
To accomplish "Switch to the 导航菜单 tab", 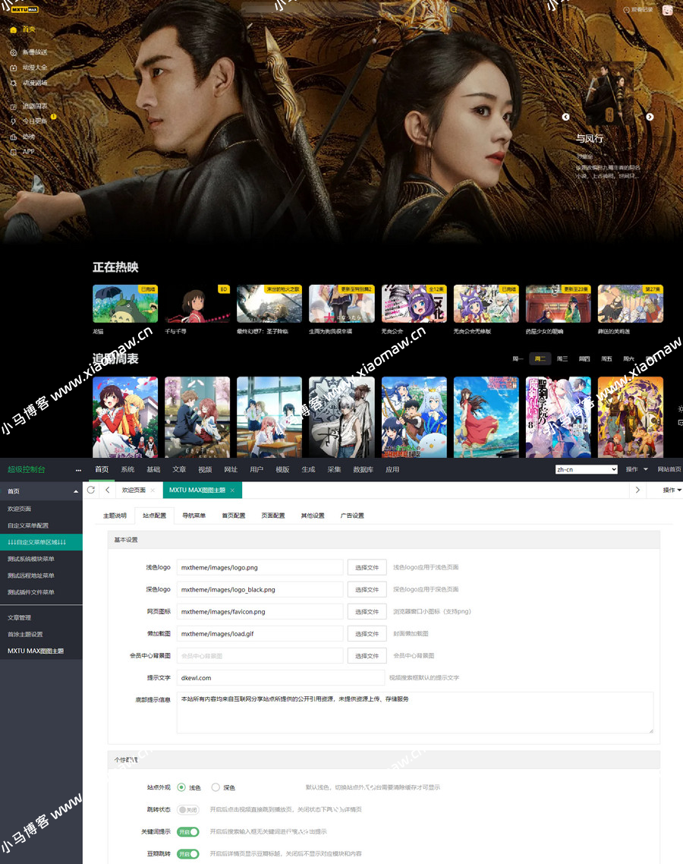I will point(194,516).
